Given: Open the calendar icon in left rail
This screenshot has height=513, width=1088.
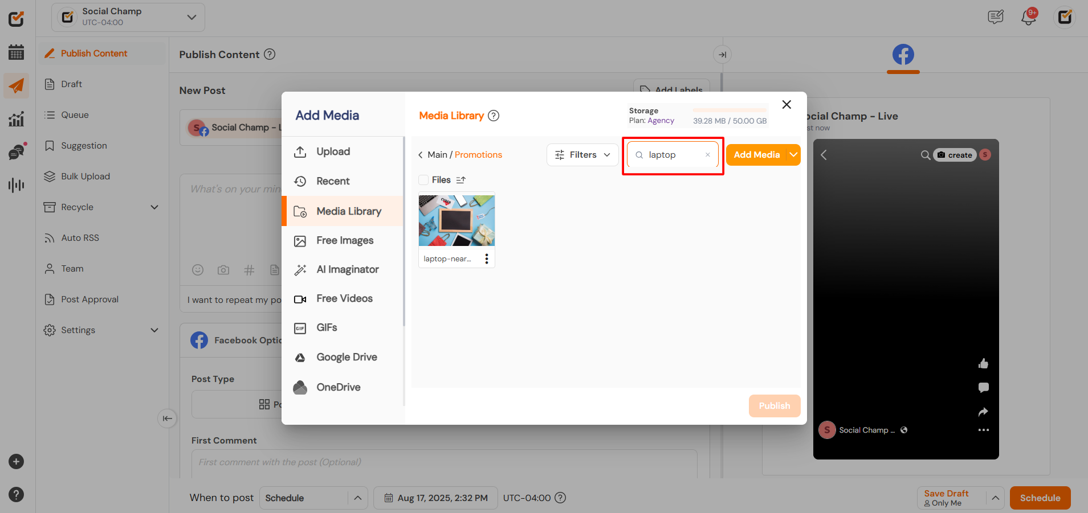Looking at the screenshot, I should (16, 52).
